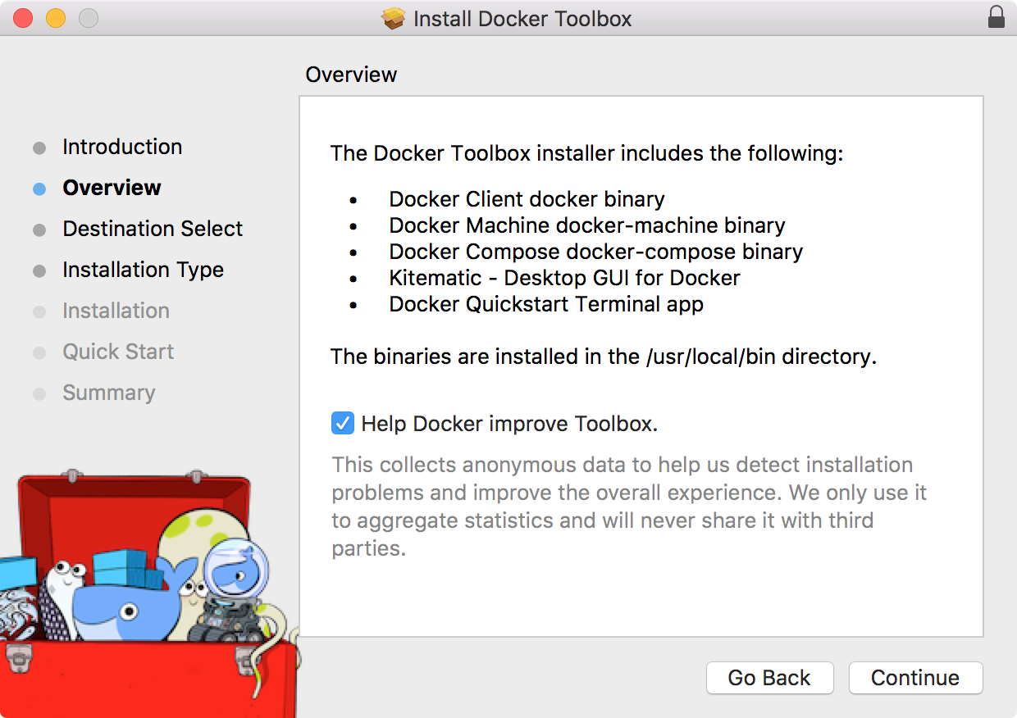Screen dimensions: 1017x718
Task: Click the Quick Start step in the sidebar
Action: [118, 352]
